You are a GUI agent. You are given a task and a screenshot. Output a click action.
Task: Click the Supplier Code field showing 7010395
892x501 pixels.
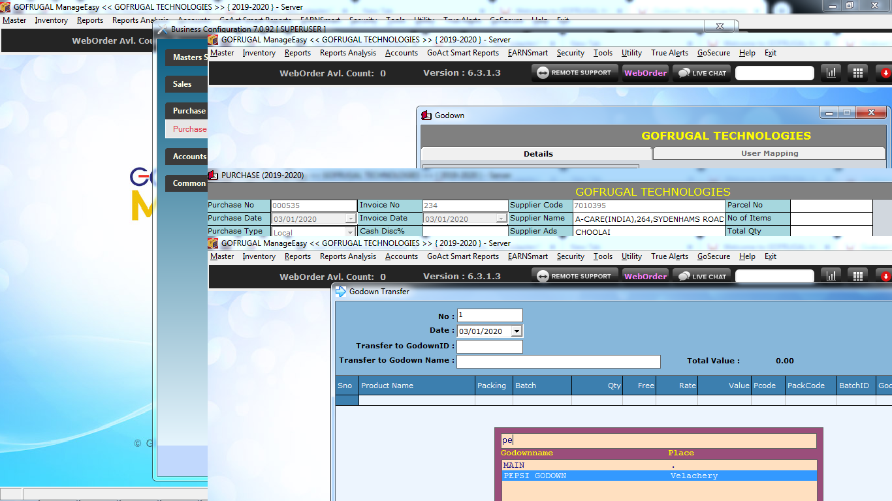coord(648,205)
